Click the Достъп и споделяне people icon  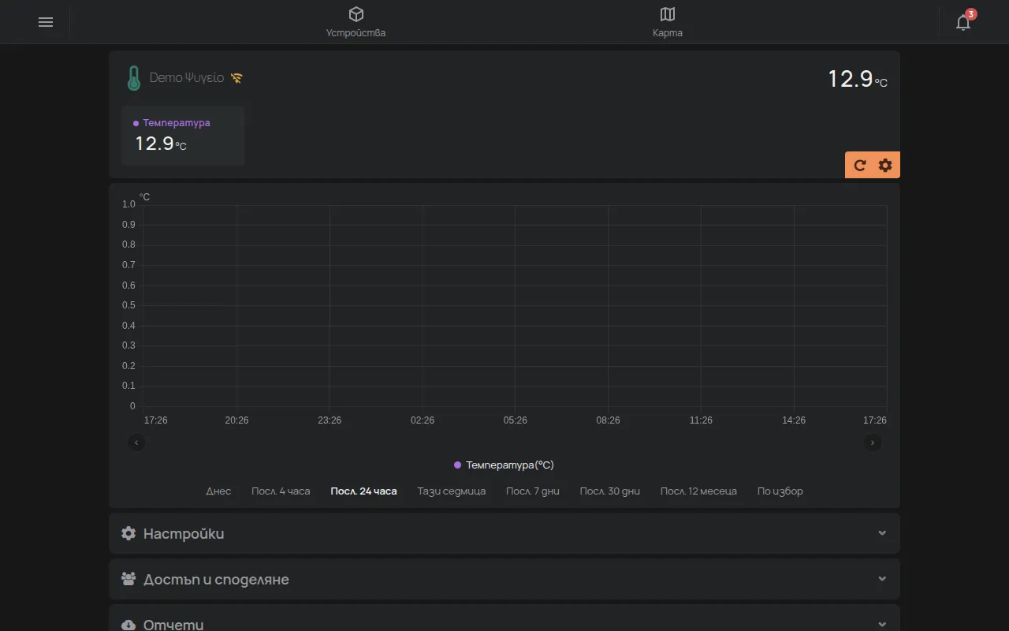click(128, 579)
